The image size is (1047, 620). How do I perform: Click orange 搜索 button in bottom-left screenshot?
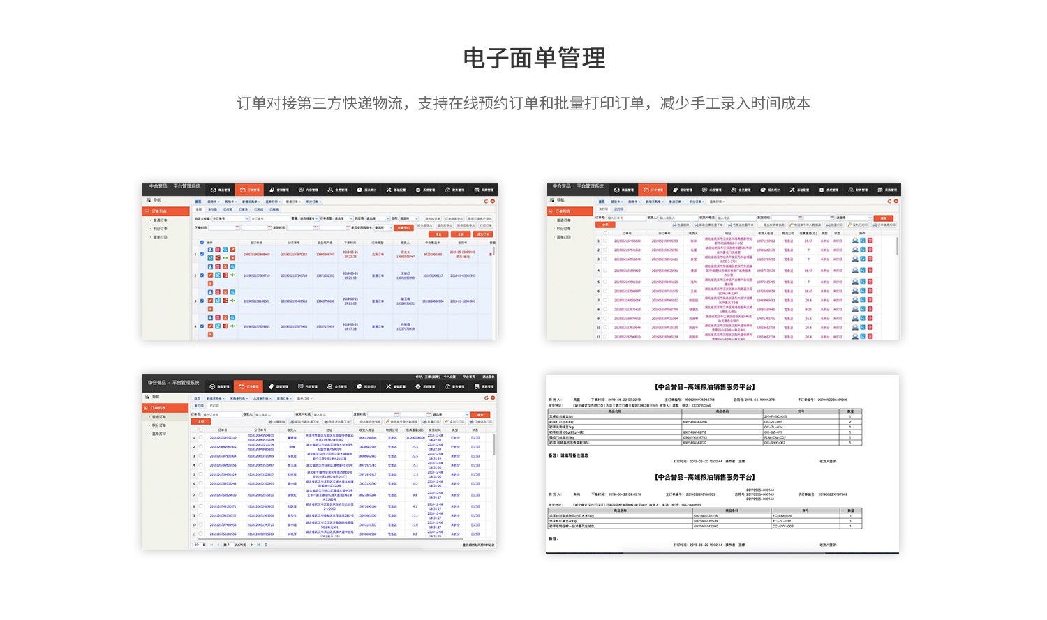[x=480, y=415]
